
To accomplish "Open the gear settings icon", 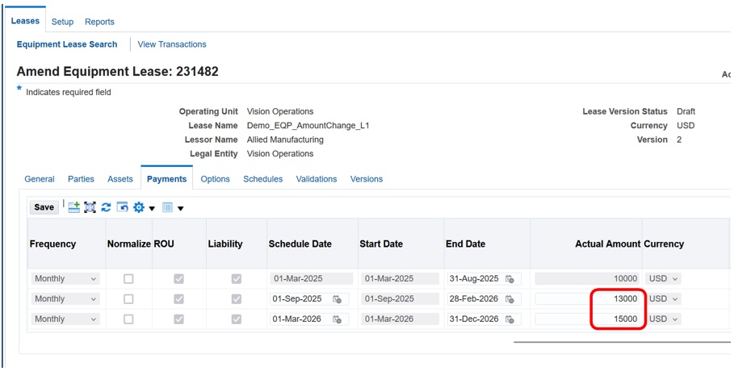I will pos(139,207).
